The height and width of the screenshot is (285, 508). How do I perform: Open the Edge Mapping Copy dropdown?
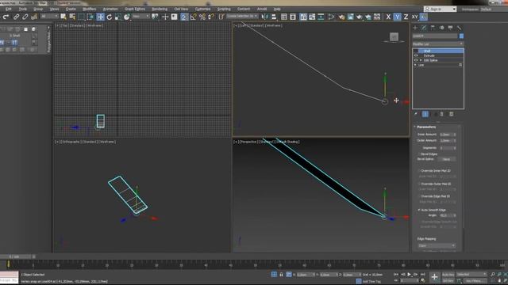click(436, 245)
